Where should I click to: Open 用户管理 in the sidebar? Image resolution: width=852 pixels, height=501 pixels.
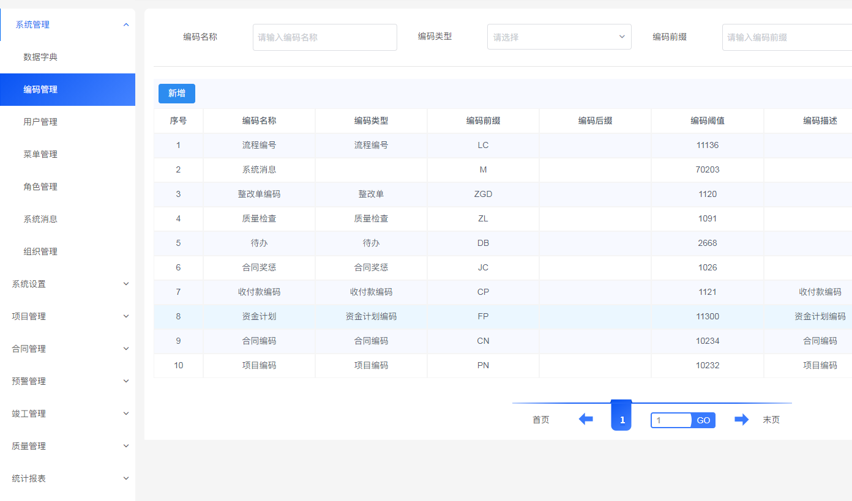point(67,122)
